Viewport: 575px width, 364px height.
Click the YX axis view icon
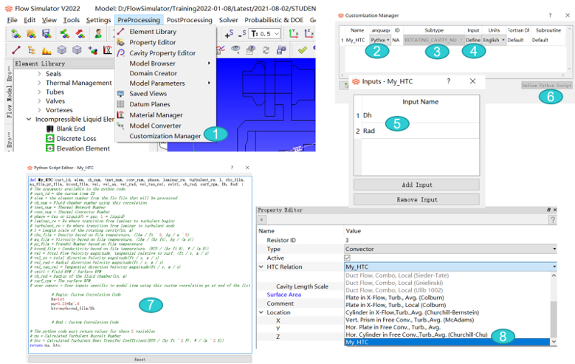pyautogui.click(x=293, y=34)
